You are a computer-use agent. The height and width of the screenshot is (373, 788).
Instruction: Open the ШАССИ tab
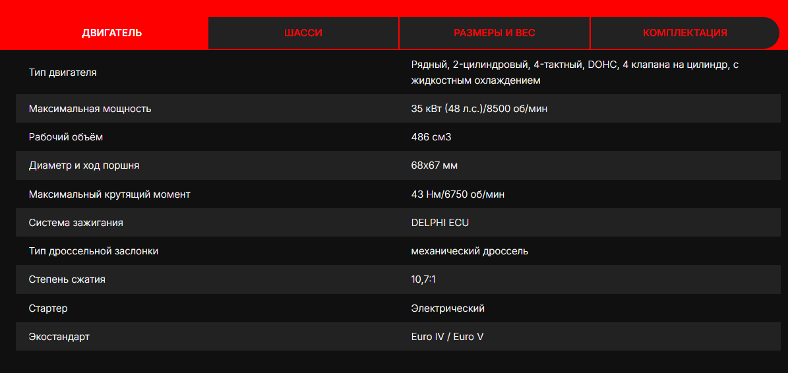click(303, 33)
